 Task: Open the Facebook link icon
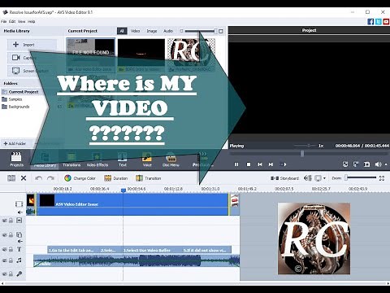[370, 22]
